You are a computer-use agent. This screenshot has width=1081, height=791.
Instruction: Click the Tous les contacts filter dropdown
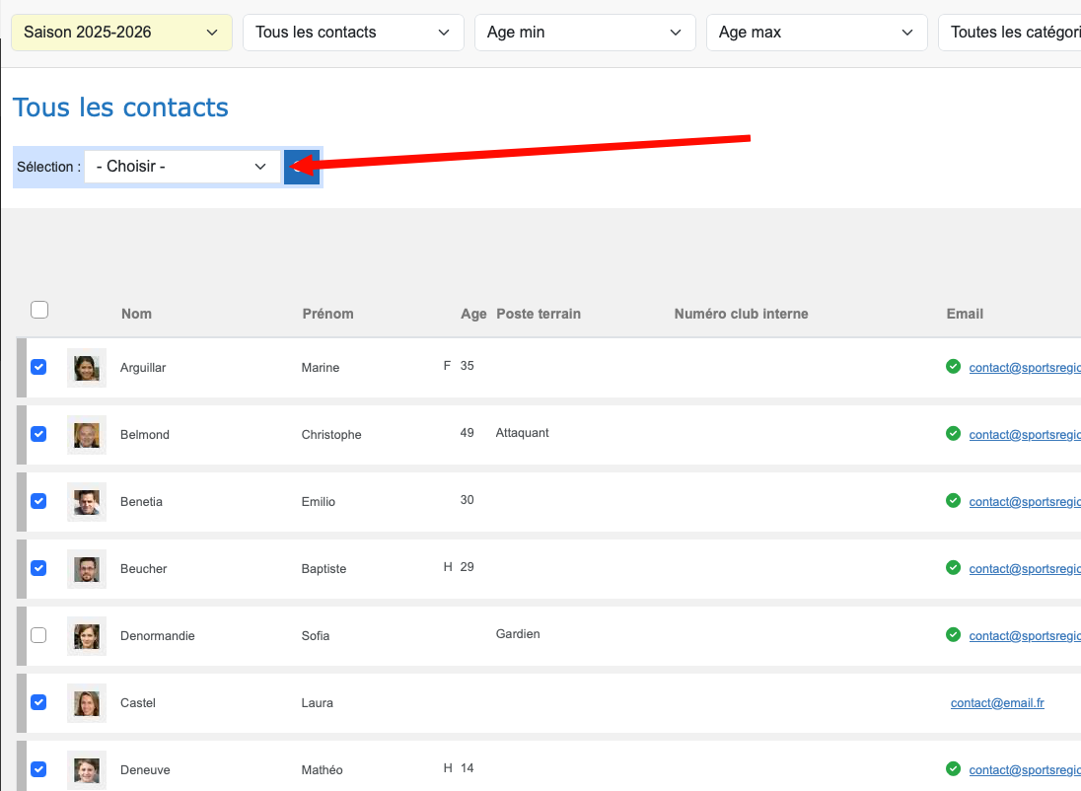[x=353, y=33]
